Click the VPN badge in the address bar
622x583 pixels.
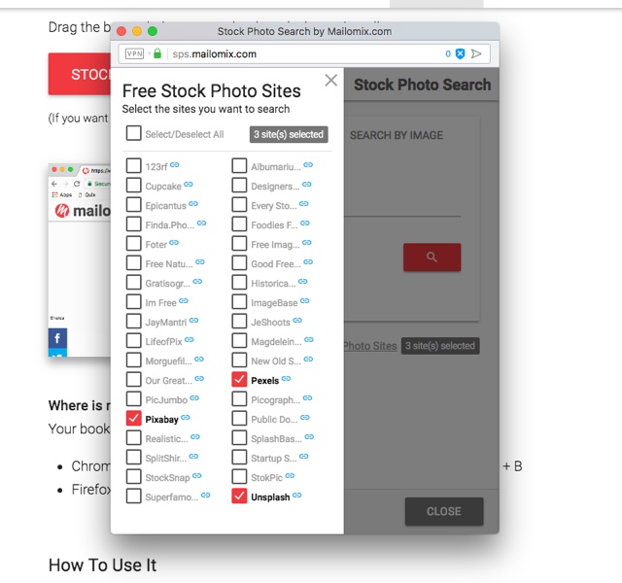pos(134,53)
